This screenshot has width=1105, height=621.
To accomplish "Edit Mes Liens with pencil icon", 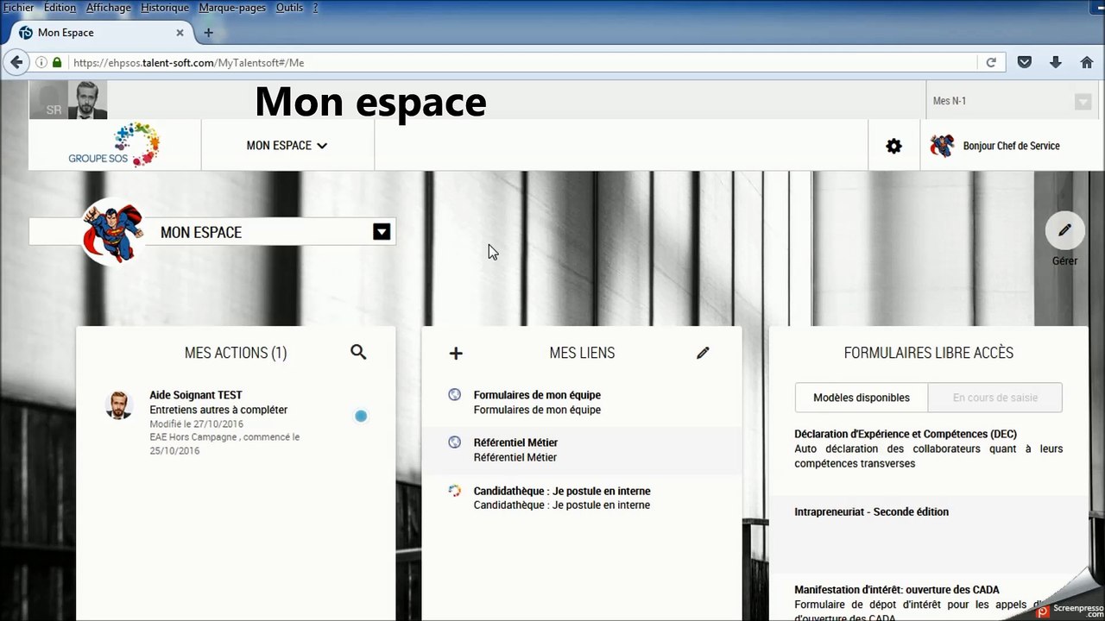I will pyautogui.click(x=703, y=353).
